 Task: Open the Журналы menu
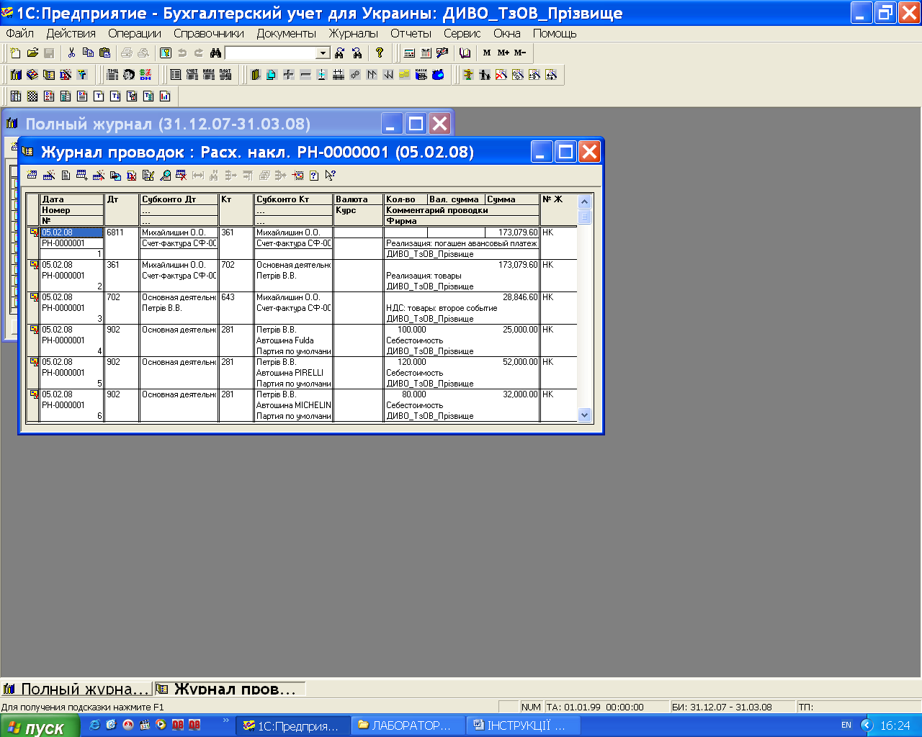pos(354,33)
